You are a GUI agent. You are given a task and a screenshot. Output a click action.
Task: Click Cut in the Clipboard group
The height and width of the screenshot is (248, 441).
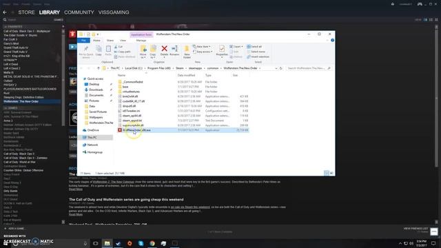pos(119,47)
